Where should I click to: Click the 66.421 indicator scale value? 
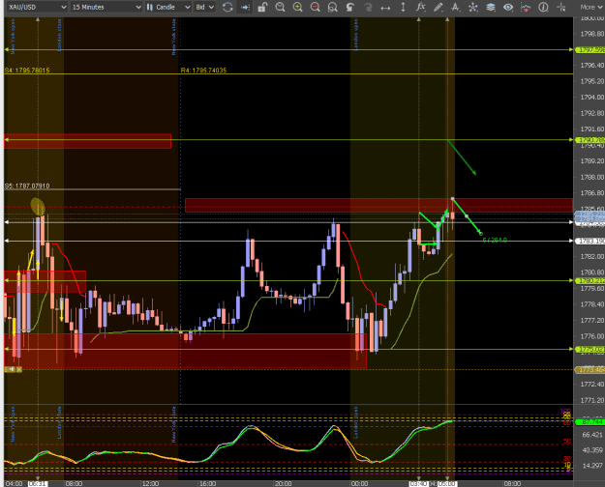point(592,435)
